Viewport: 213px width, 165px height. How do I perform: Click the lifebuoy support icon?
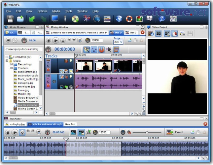click(x=129, y=19)
